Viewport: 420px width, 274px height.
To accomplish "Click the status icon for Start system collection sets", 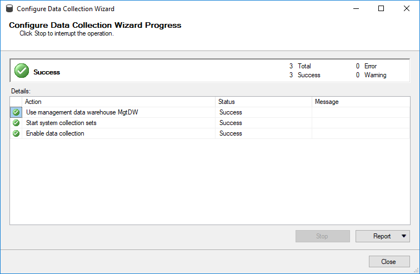I will (x=16, y=123).
